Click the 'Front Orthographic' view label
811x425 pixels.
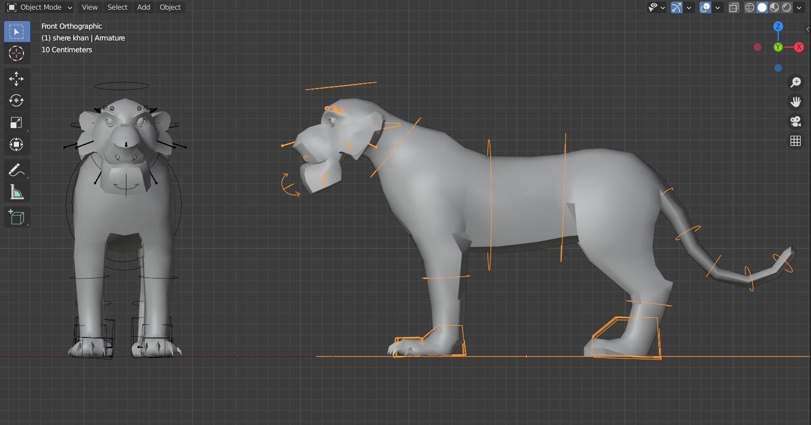pyautogui.click(x=72, y=26)
